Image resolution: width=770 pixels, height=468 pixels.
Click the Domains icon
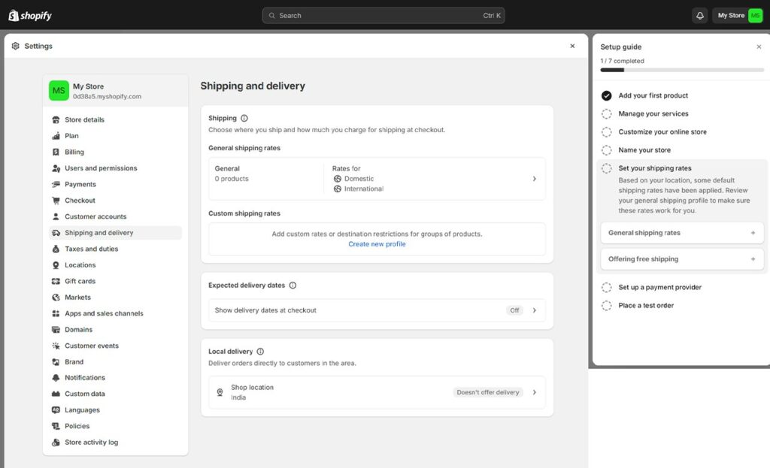tap(56, 330)
